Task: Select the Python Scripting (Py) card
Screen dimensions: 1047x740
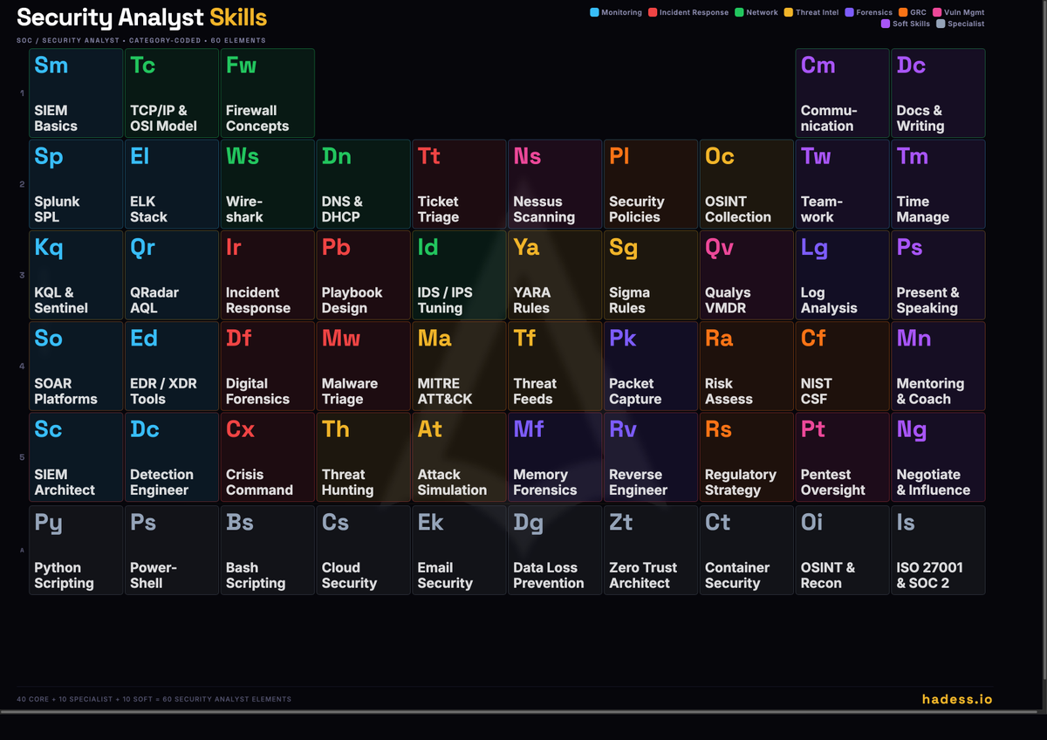Action: click(x=76, y=550)
